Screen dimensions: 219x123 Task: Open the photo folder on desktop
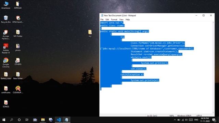pos(18,47)
